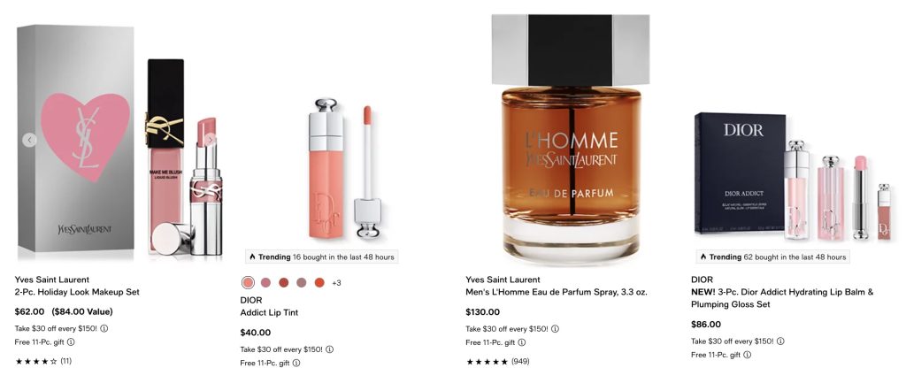The image size is (906, 368).
Task: Open $30 off info icon for Dior Addict Lip Tint
Action: pos(329,349)
